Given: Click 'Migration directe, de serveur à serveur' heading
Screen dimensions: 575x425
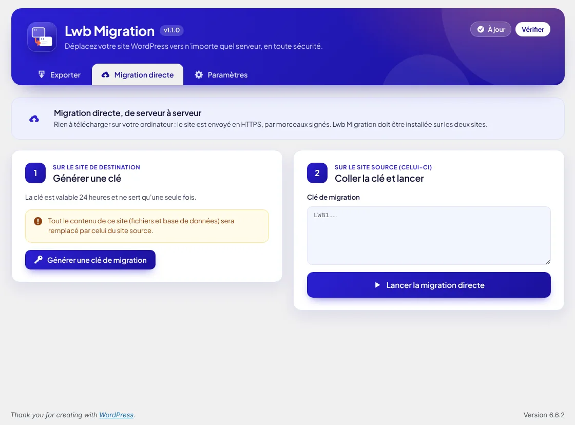Looking at the screenshot, I should 128,113.
